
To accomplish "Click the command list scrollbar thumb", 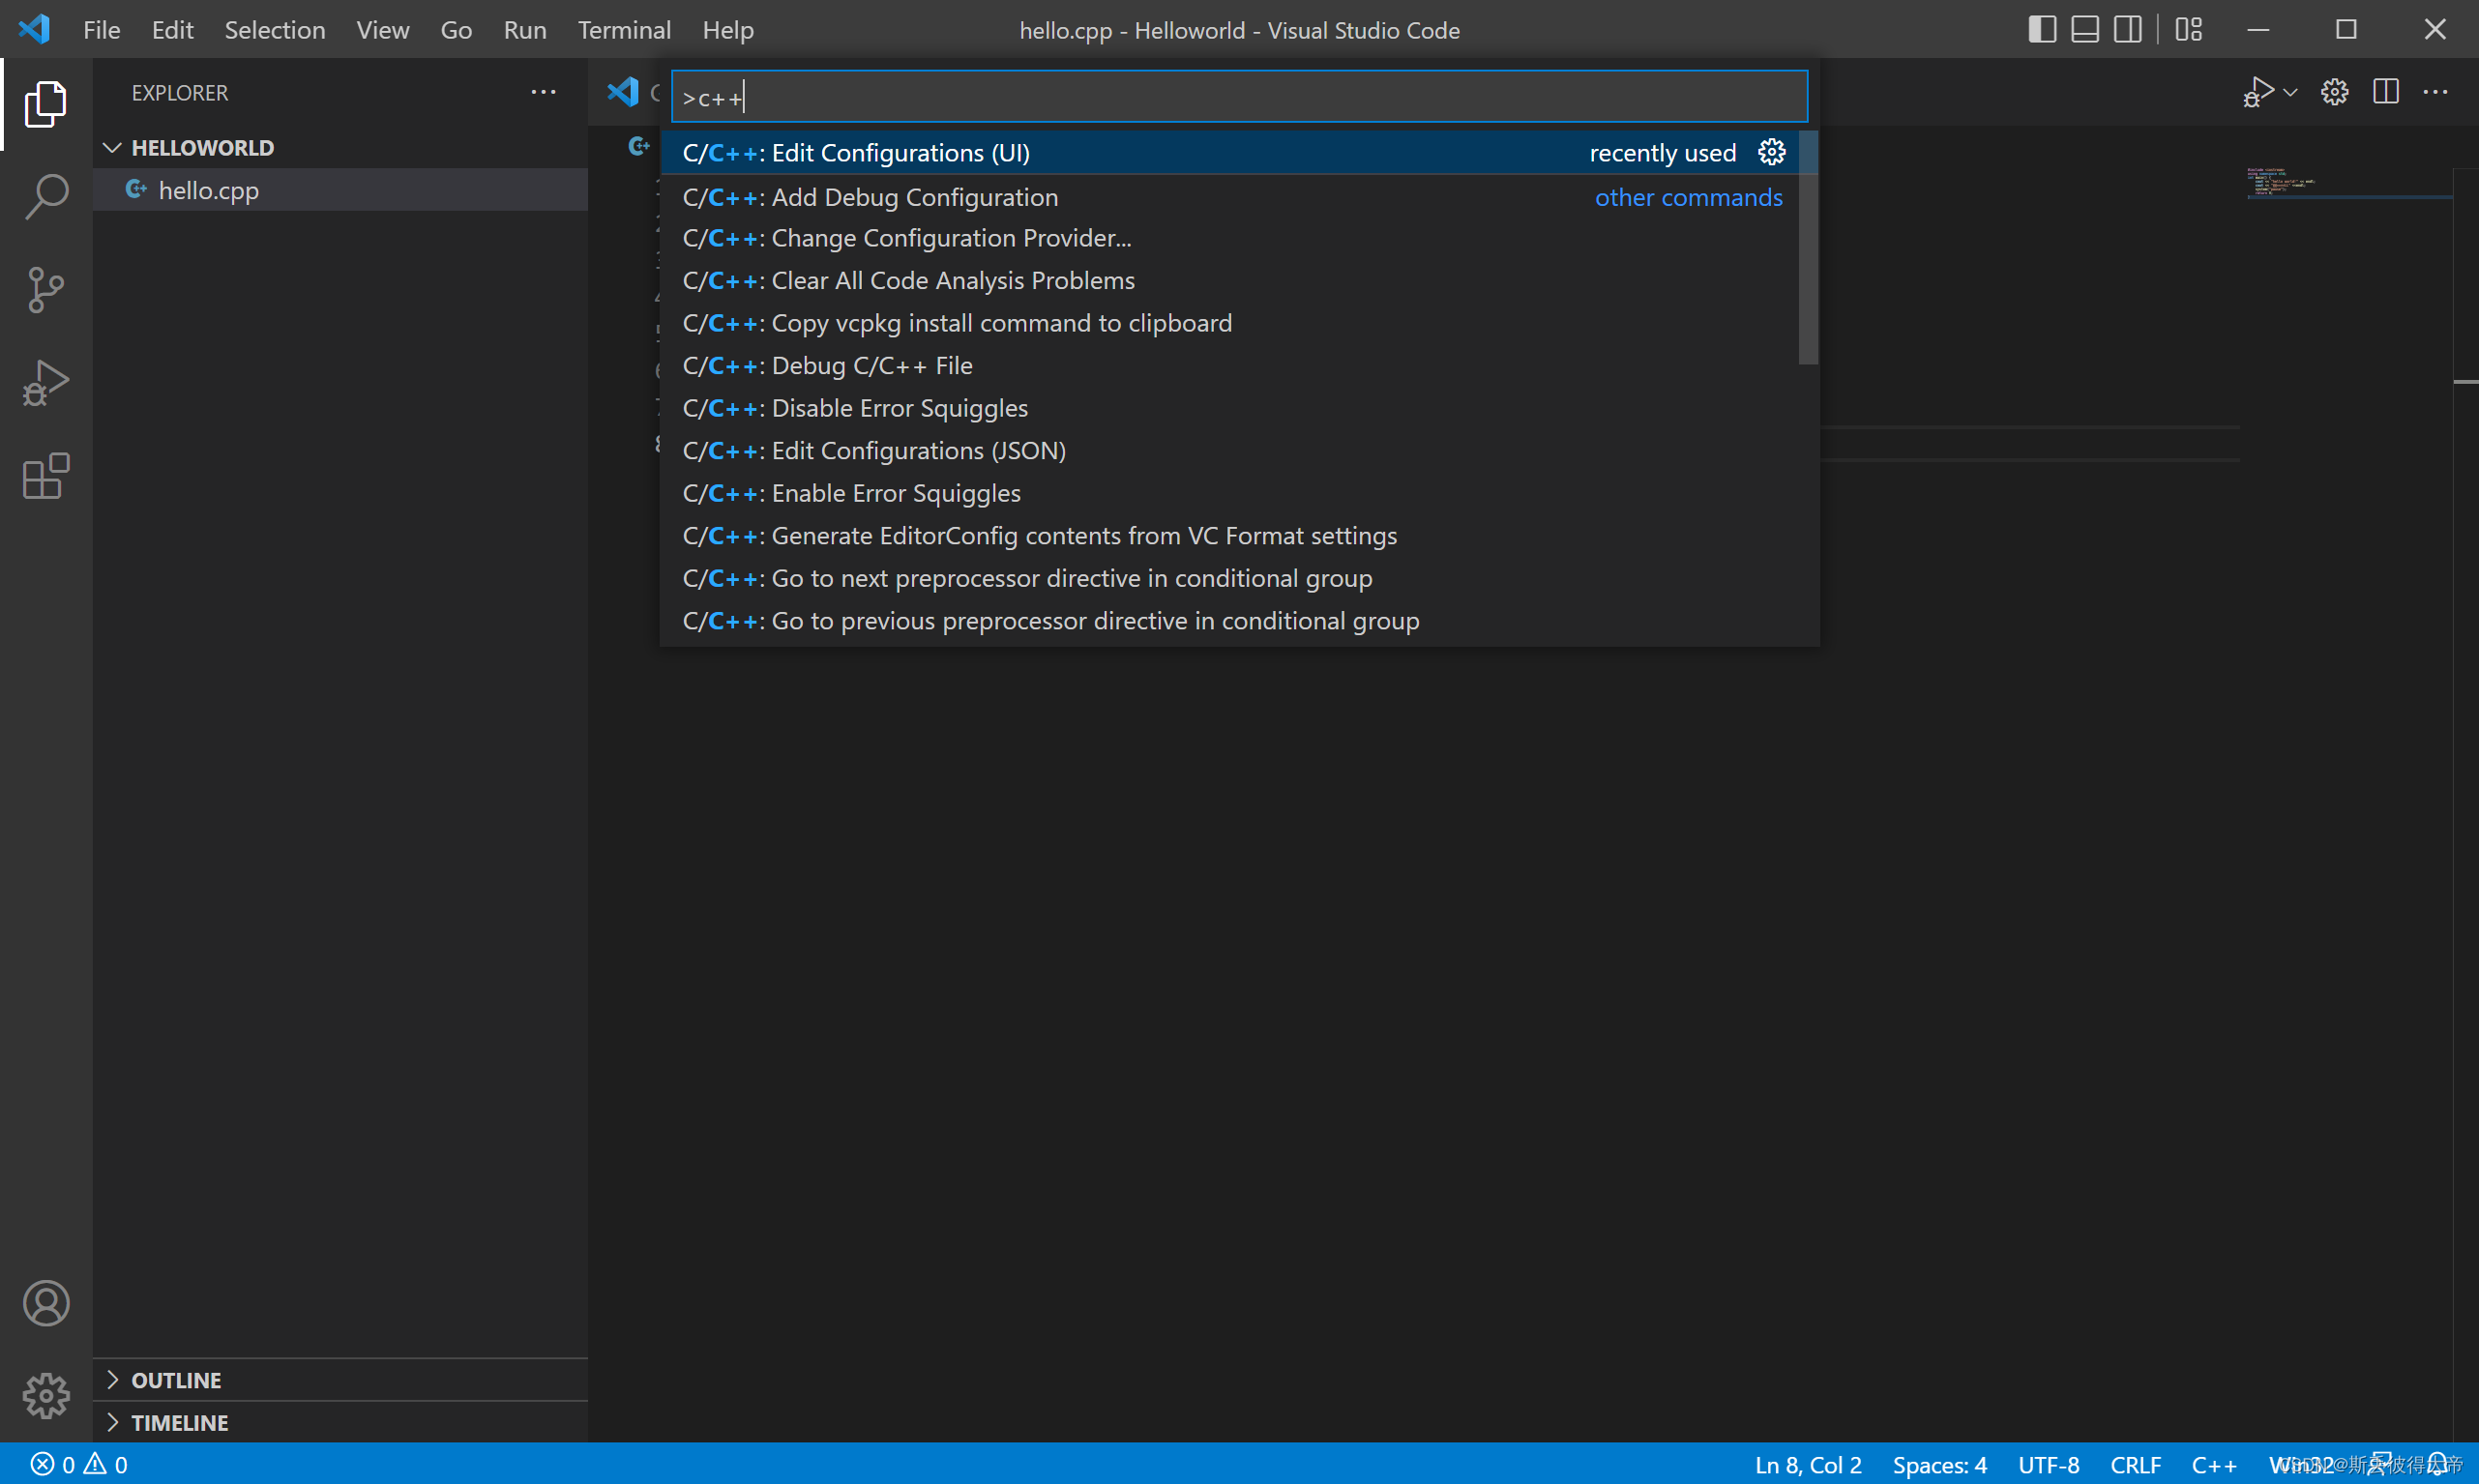I will [1808, 247].
